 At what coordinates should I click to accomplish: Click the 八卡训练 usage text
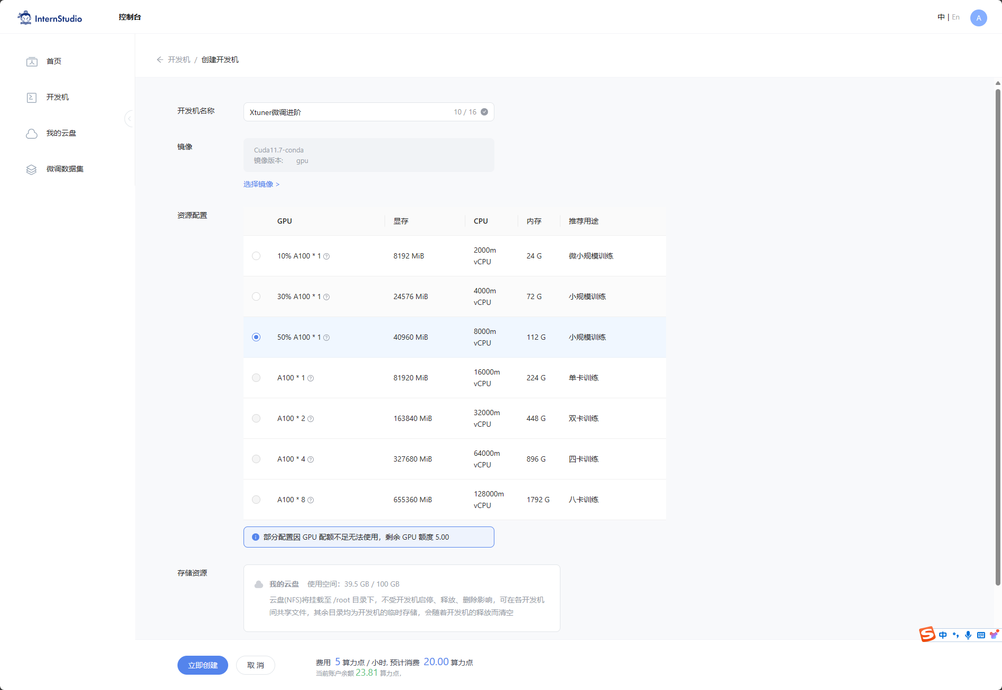[584, 500]
